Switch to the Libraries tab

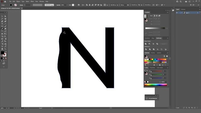pyautogui.click(x=183, y=9)
